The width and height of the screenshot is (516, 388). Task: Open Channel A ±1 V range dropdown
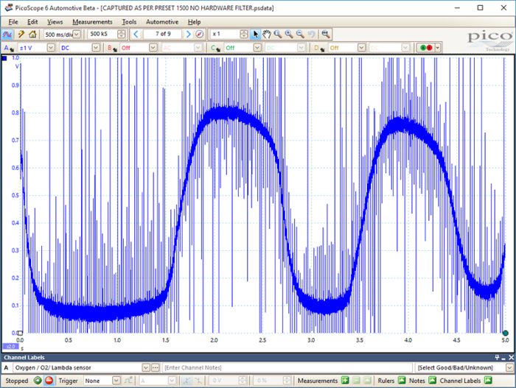click(x=51, y=48)
